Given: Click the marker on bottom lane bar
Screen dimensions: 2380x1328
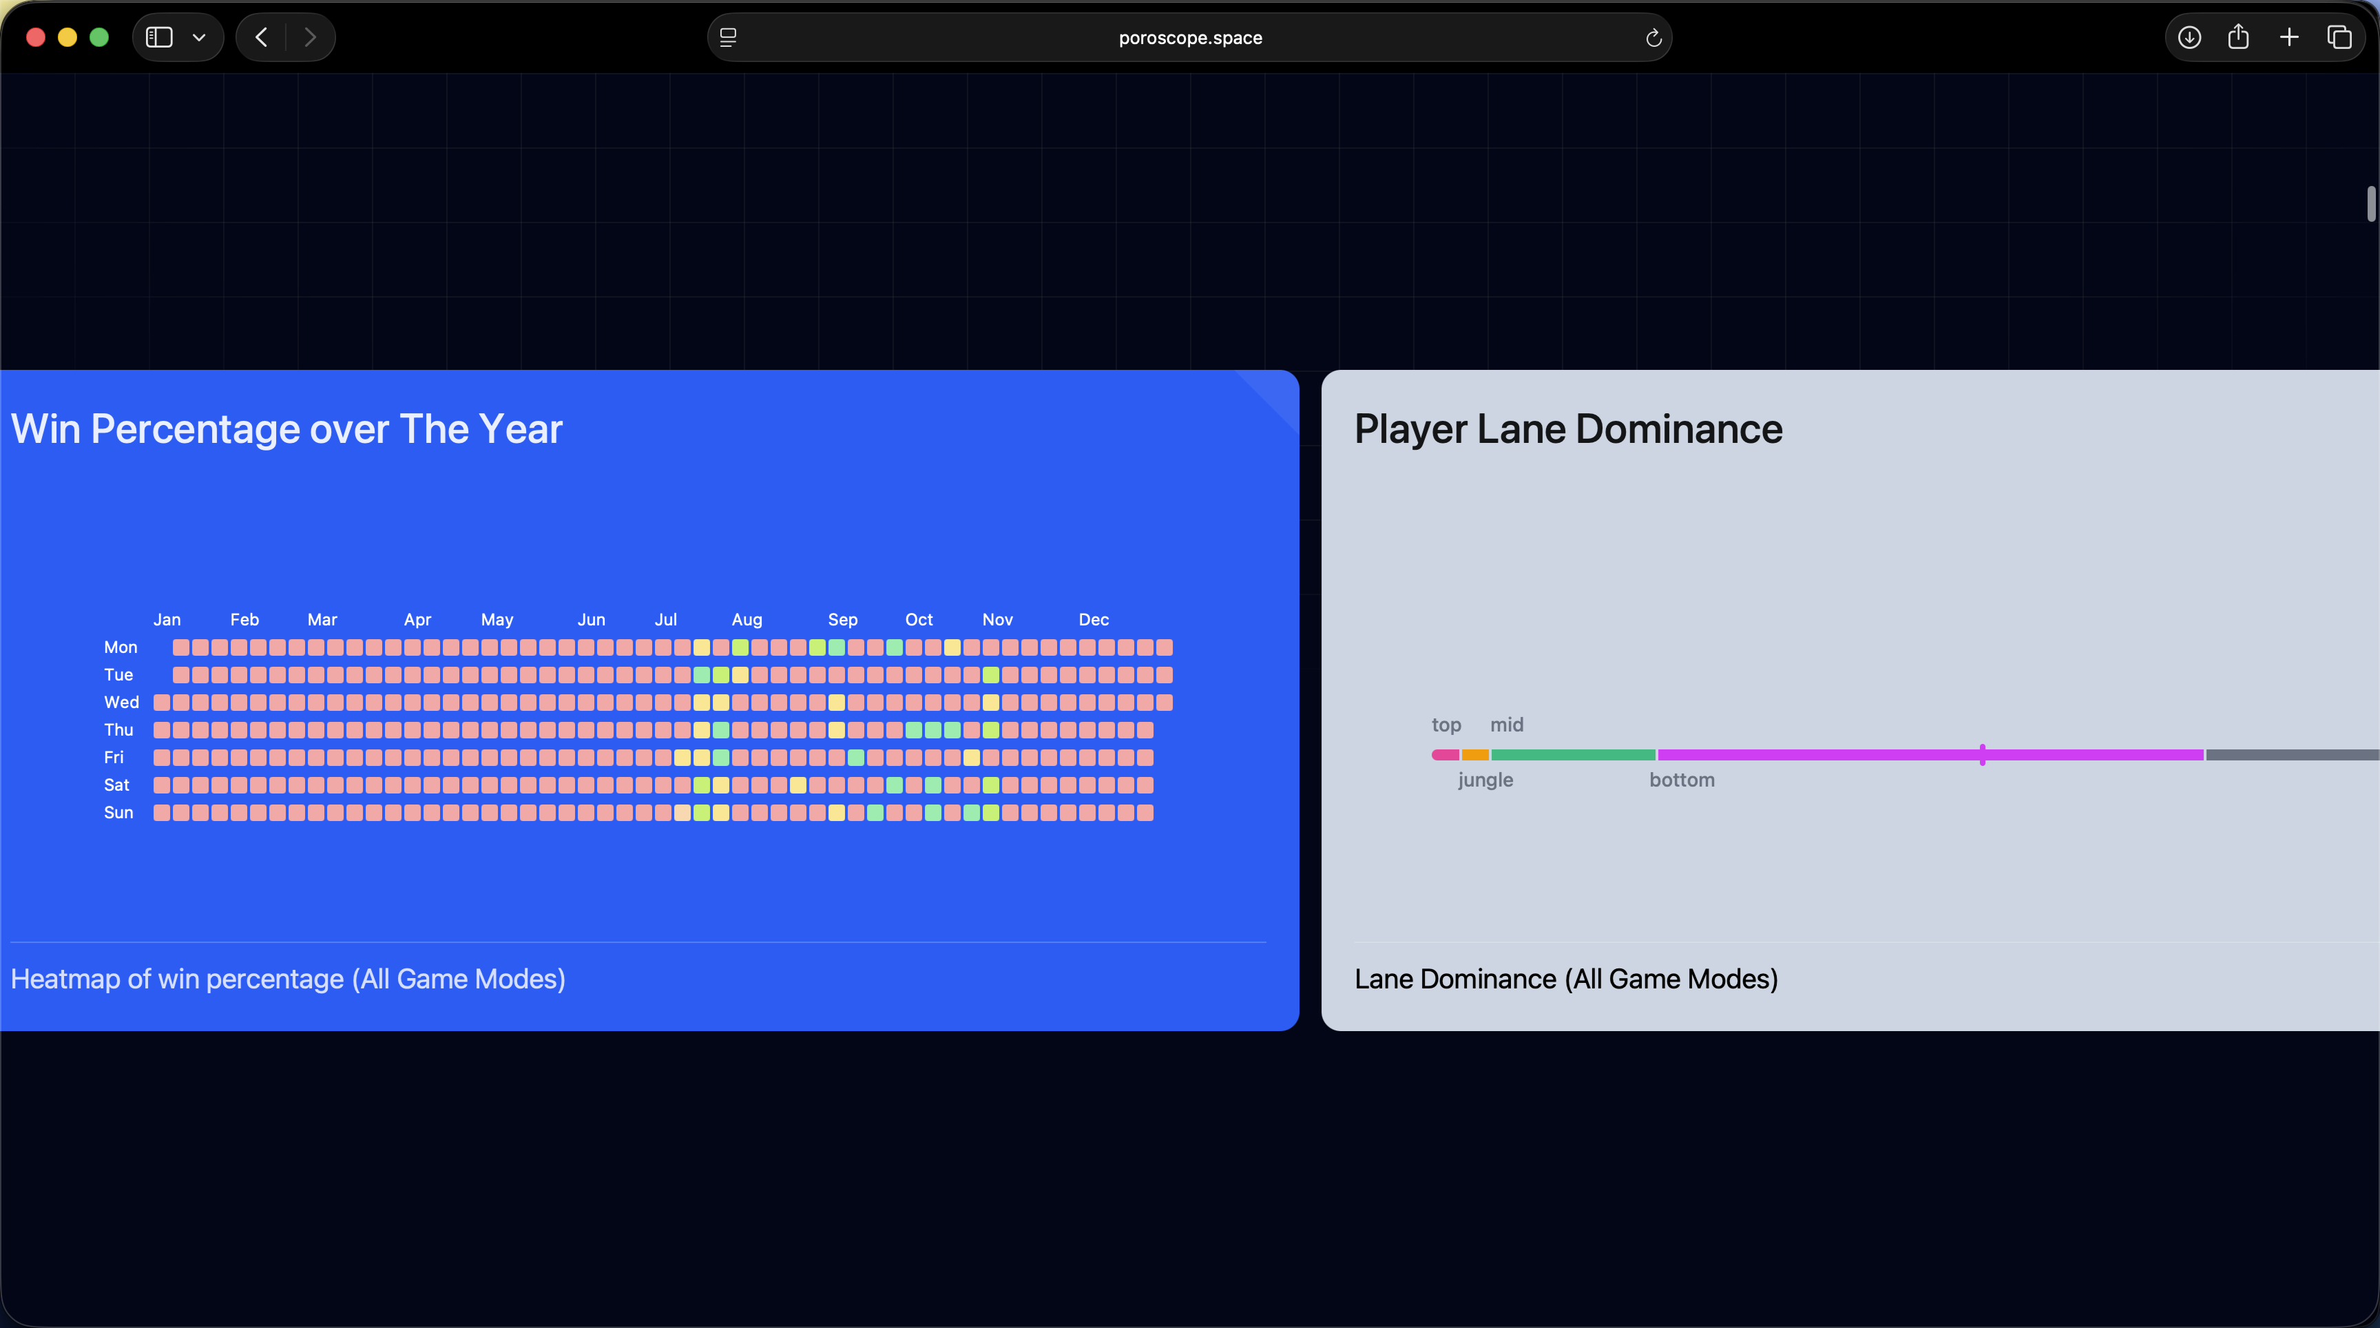Looking at the screenshot, I should (x=1982, y=754).
